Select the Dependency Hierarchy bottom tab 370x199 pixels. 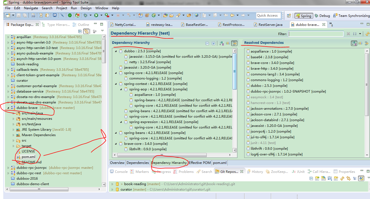click(169, 163)
